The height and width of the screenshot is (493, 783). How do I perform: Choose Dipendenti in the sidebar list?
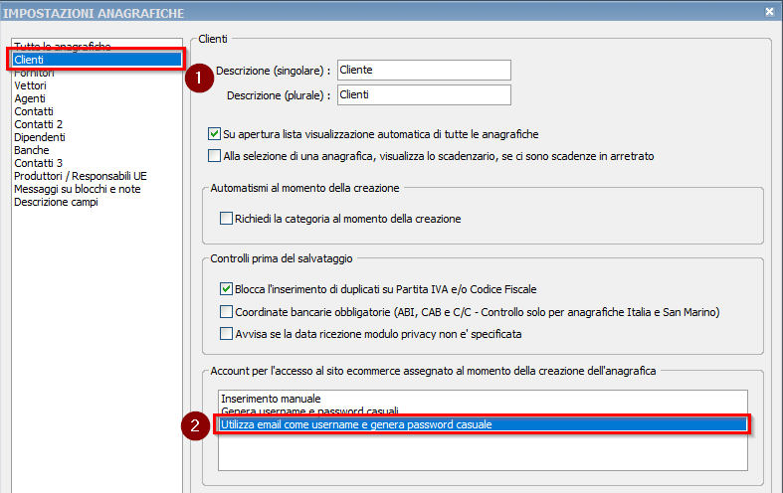40,137
